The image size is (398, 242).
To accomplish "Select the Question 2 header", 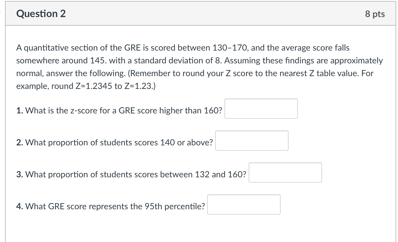I will 41,13.
